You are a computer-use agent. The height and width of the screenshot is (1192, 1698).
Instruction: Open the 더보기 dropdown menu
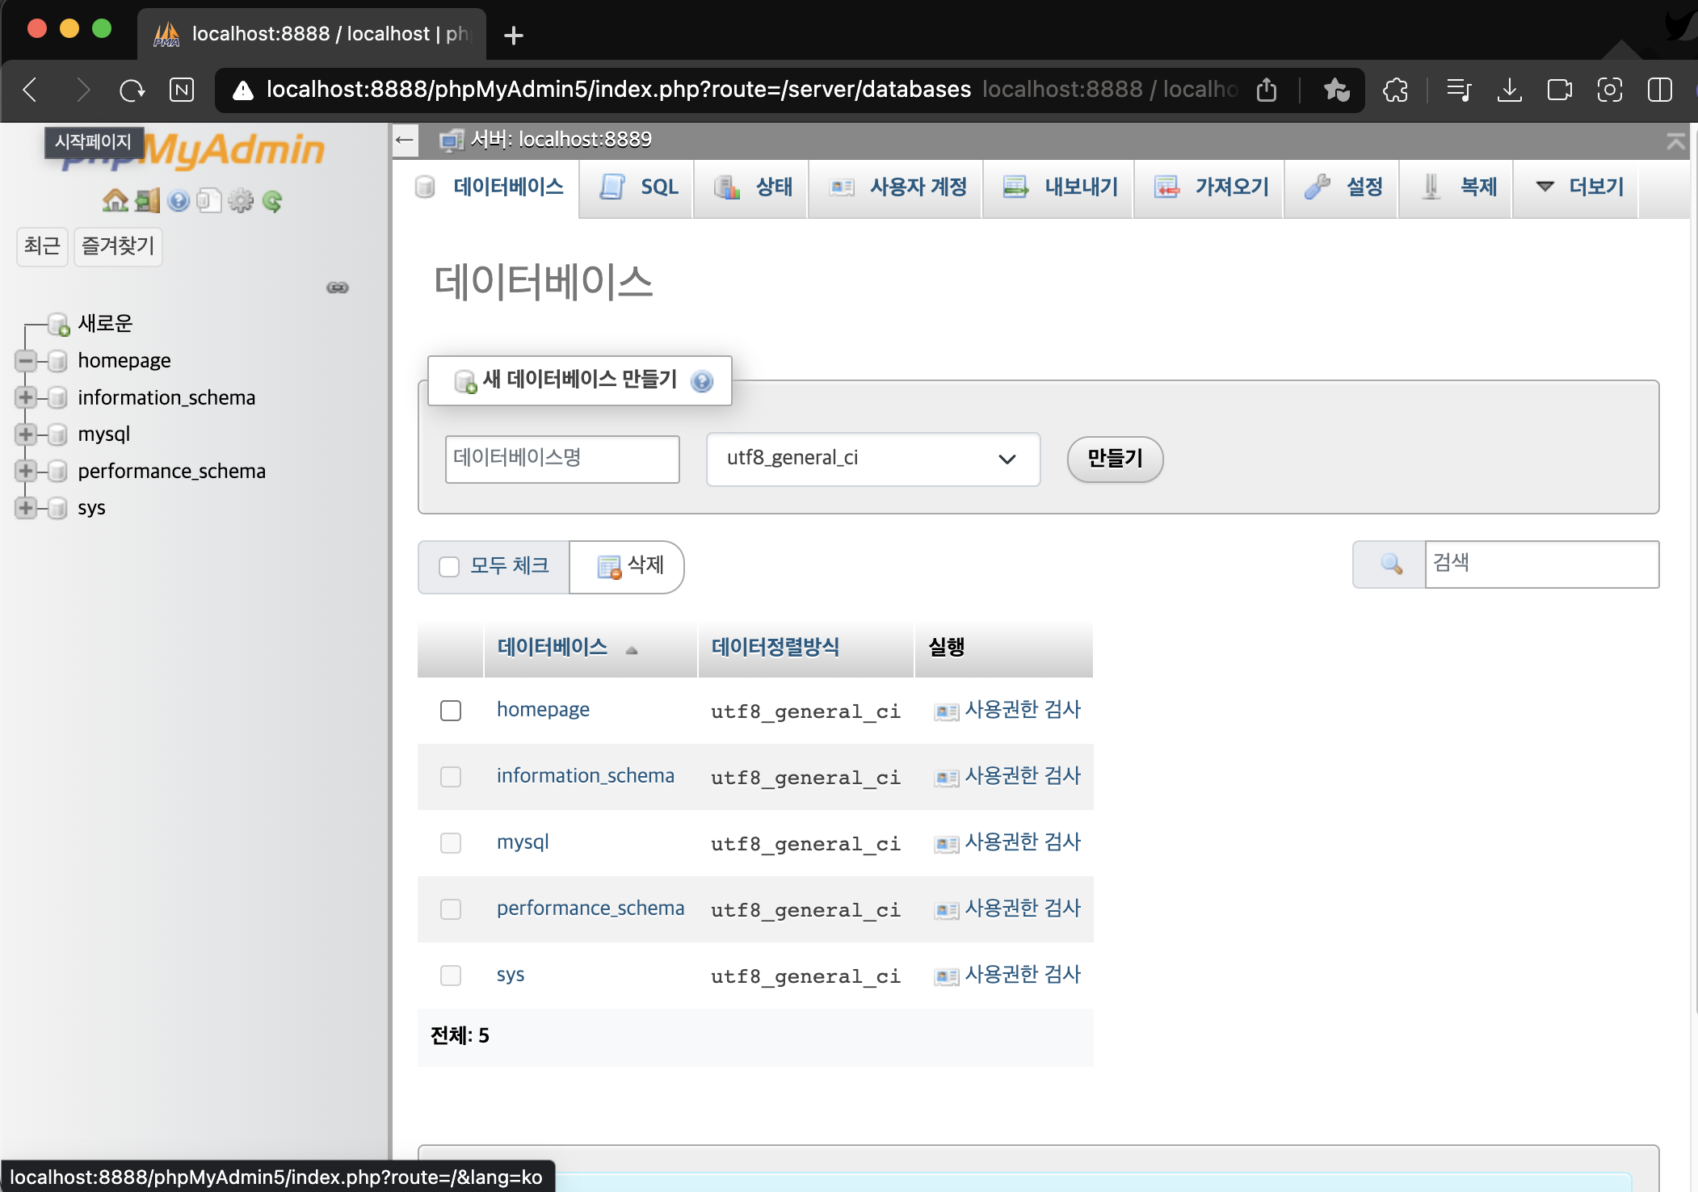[x=1579, y=187]
